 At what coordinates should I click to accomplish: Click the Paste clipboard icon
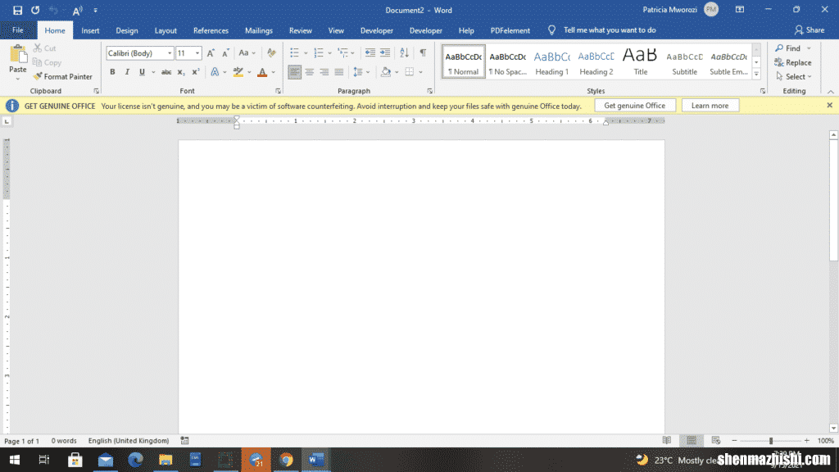[x=18, y=55]
